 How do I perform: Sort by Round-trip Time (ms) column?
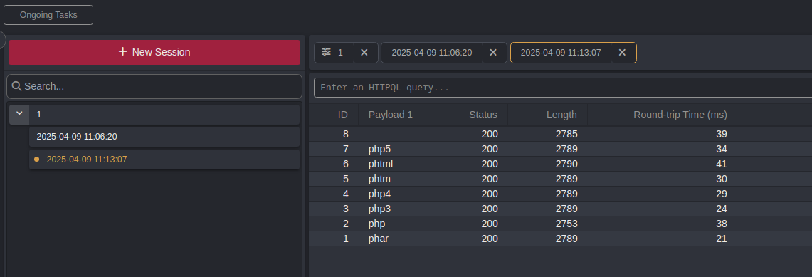pyautogui.click(x=680, y=115)
